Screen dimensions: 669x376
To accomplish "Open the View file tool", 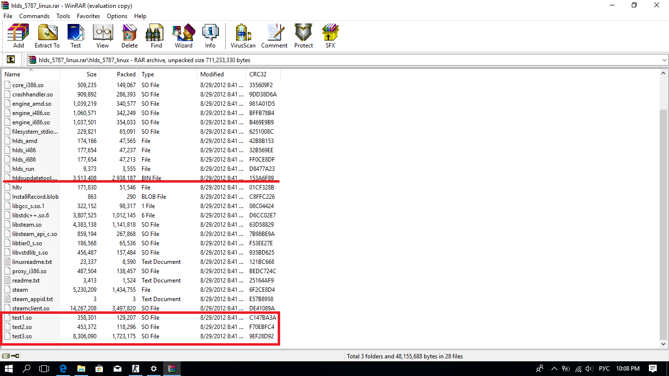I will click(x=103, y=36).
